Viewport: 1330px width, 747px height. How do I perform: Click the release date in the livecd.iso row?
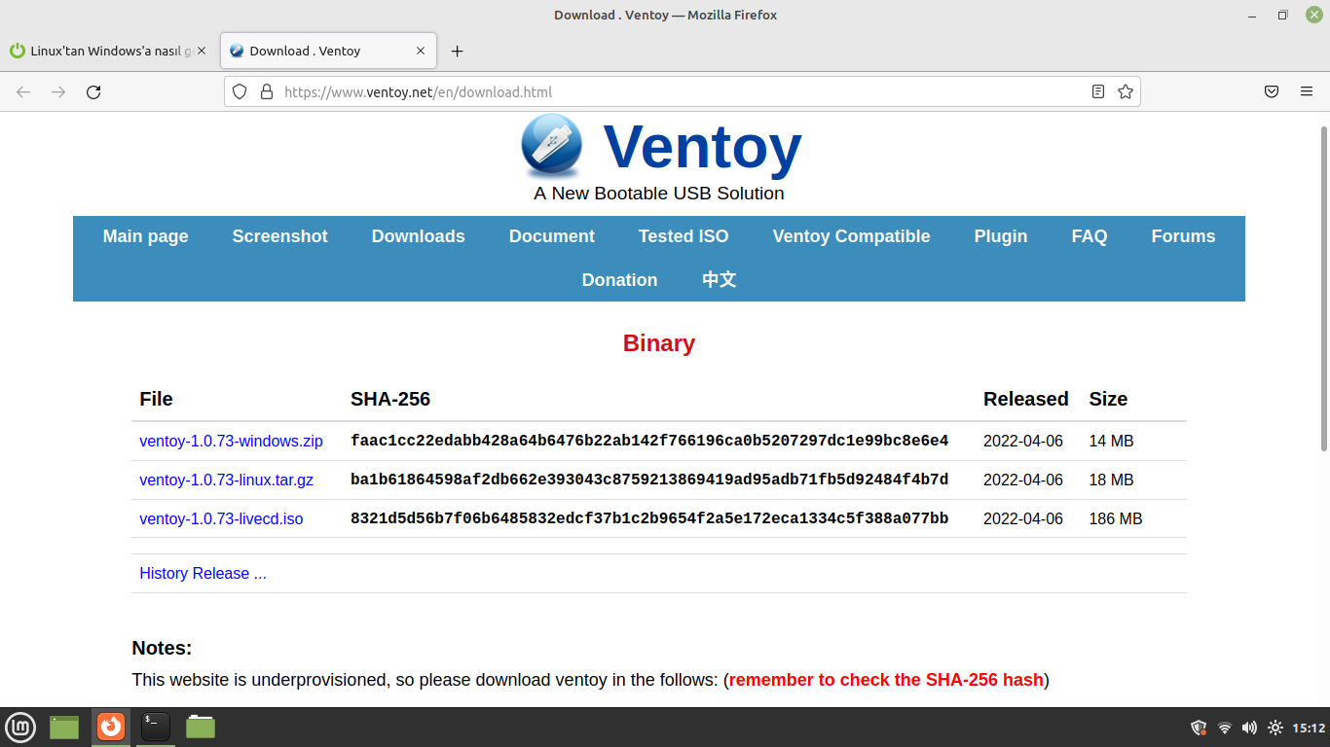(x=1023, y=518)
